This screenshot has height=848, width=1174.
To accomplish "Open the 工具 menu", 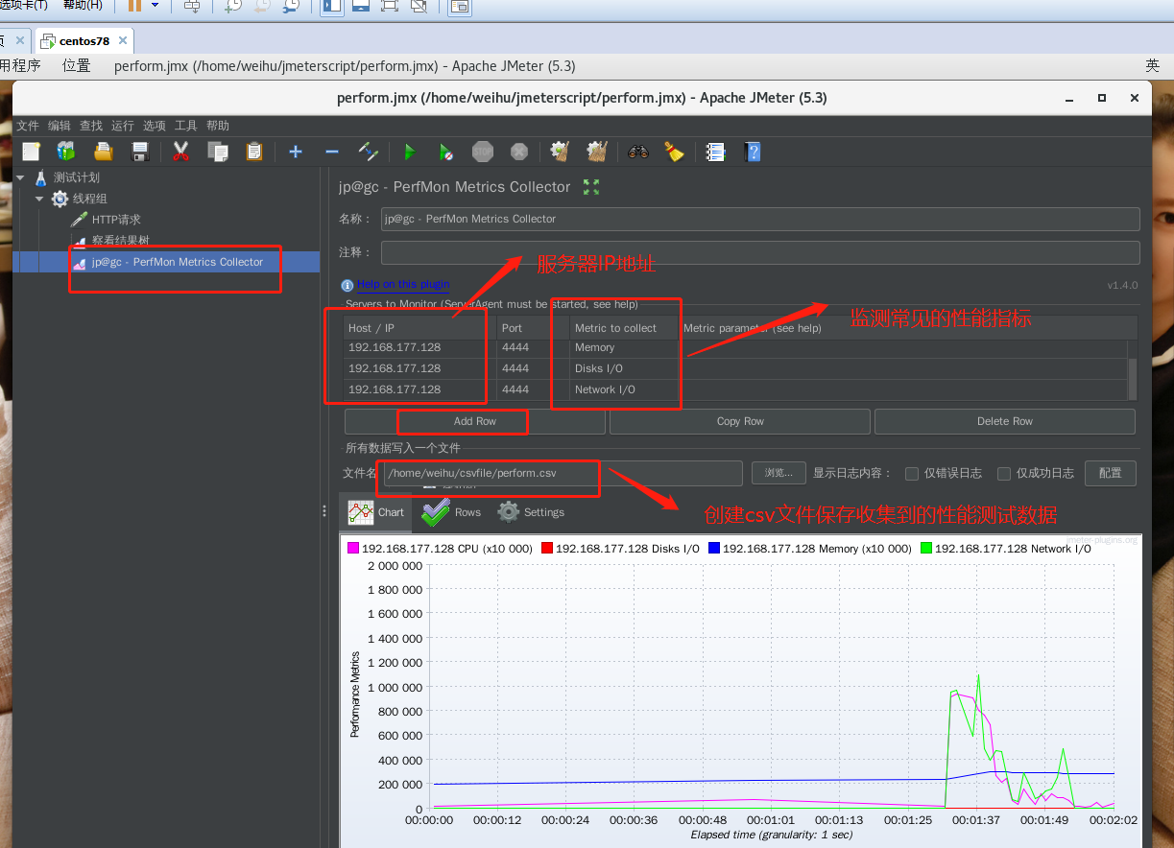I will [x=186, y=126].
